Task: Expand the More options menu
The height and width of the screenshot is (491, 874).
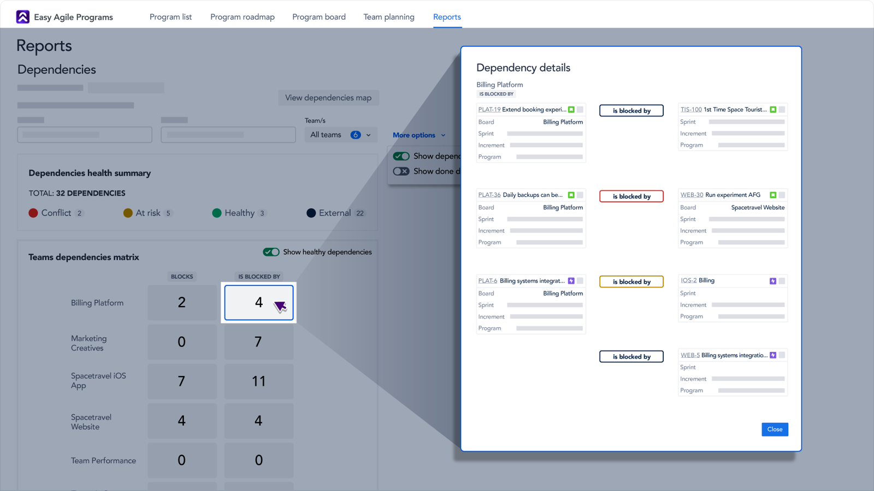Action: coord(418,135)
